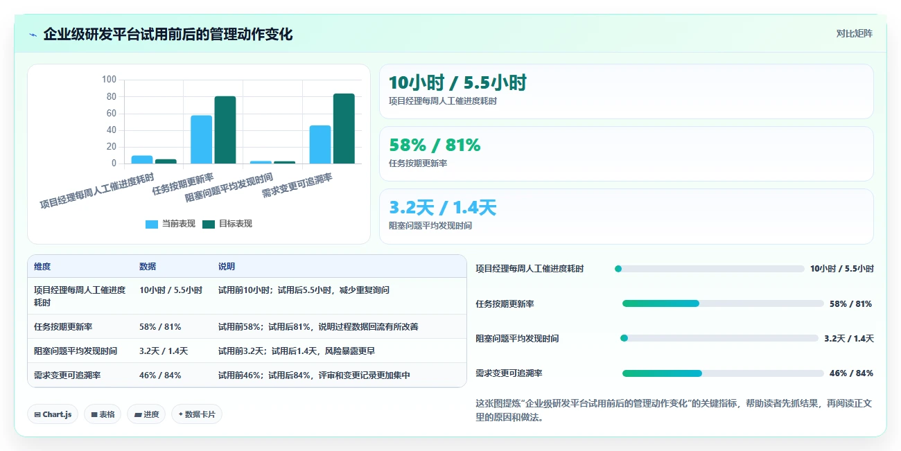
Task: Click the 阻塞问题平均发现时间 table row label
Action: (76, 351)
